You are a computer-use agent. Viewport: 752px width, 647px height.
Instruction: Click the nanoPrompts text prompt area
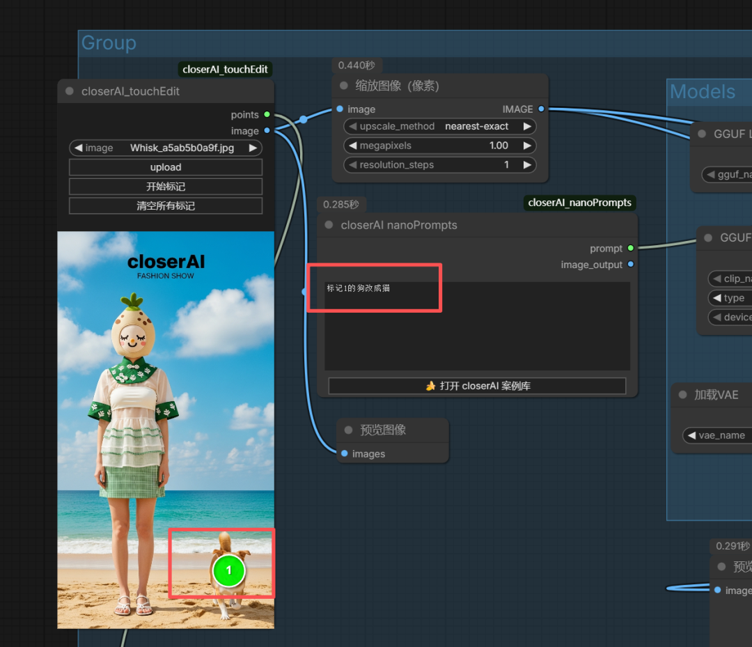477,326
